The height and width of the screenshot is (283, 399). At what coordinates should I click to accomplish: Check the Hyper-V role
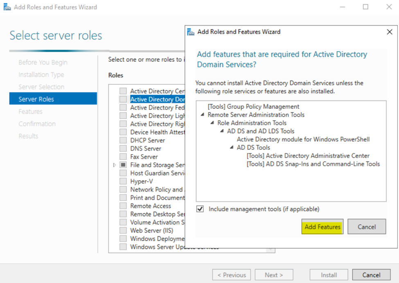point(123,181)
